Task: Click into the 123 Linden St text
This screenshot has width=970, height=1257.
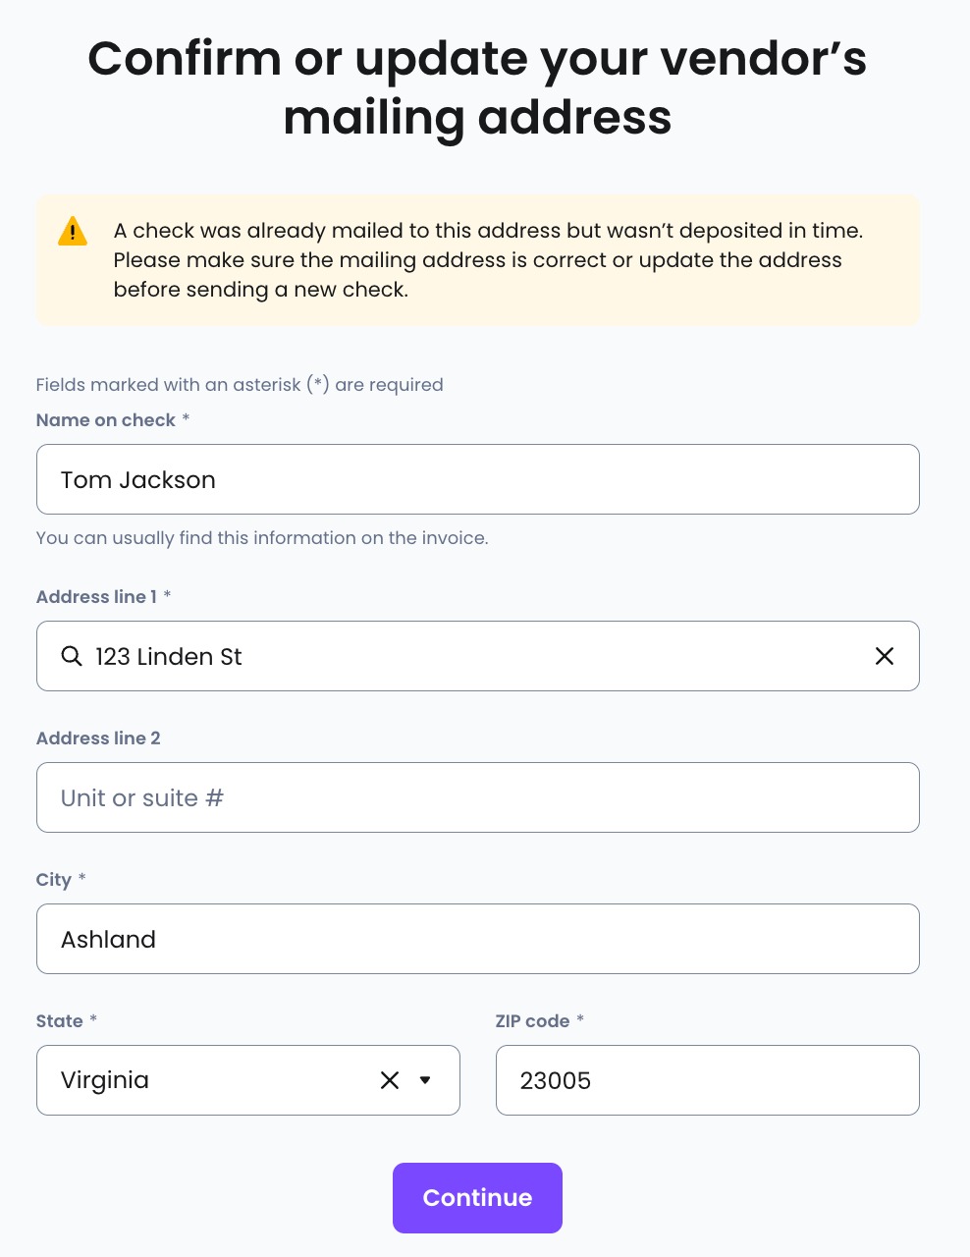Action: click(x=169, y=656)
